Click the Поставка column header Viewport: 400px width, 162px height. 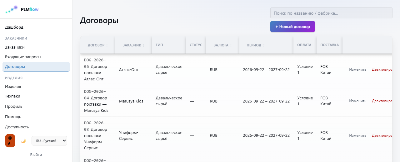[329, 45]
